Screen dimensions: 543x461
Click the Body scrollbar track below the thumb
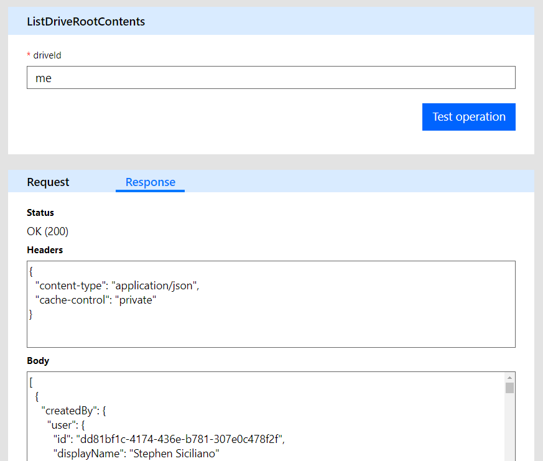pyautogui.click(x=509, y=429)
